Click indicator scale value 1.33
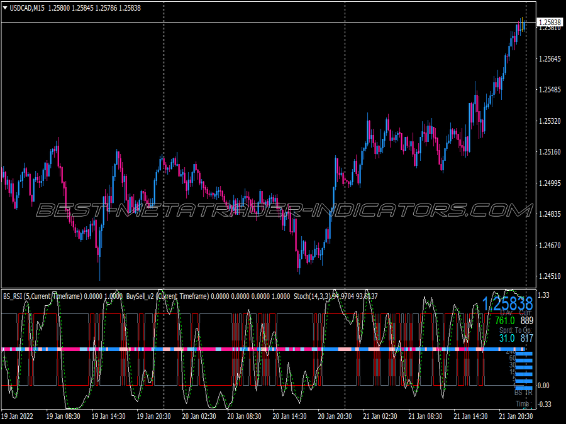This screenshot has width=566, height=424. point(543,295)
